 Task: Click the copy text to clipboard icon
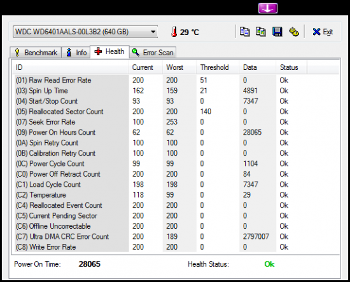click(x=244, y=32)
